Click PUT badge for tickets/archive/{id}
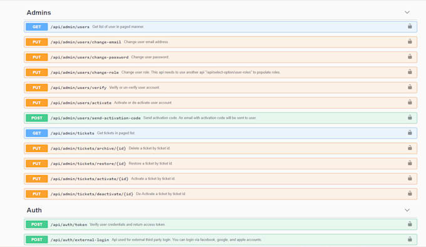This screenshot has height=247, width=426. click(37, 148)
